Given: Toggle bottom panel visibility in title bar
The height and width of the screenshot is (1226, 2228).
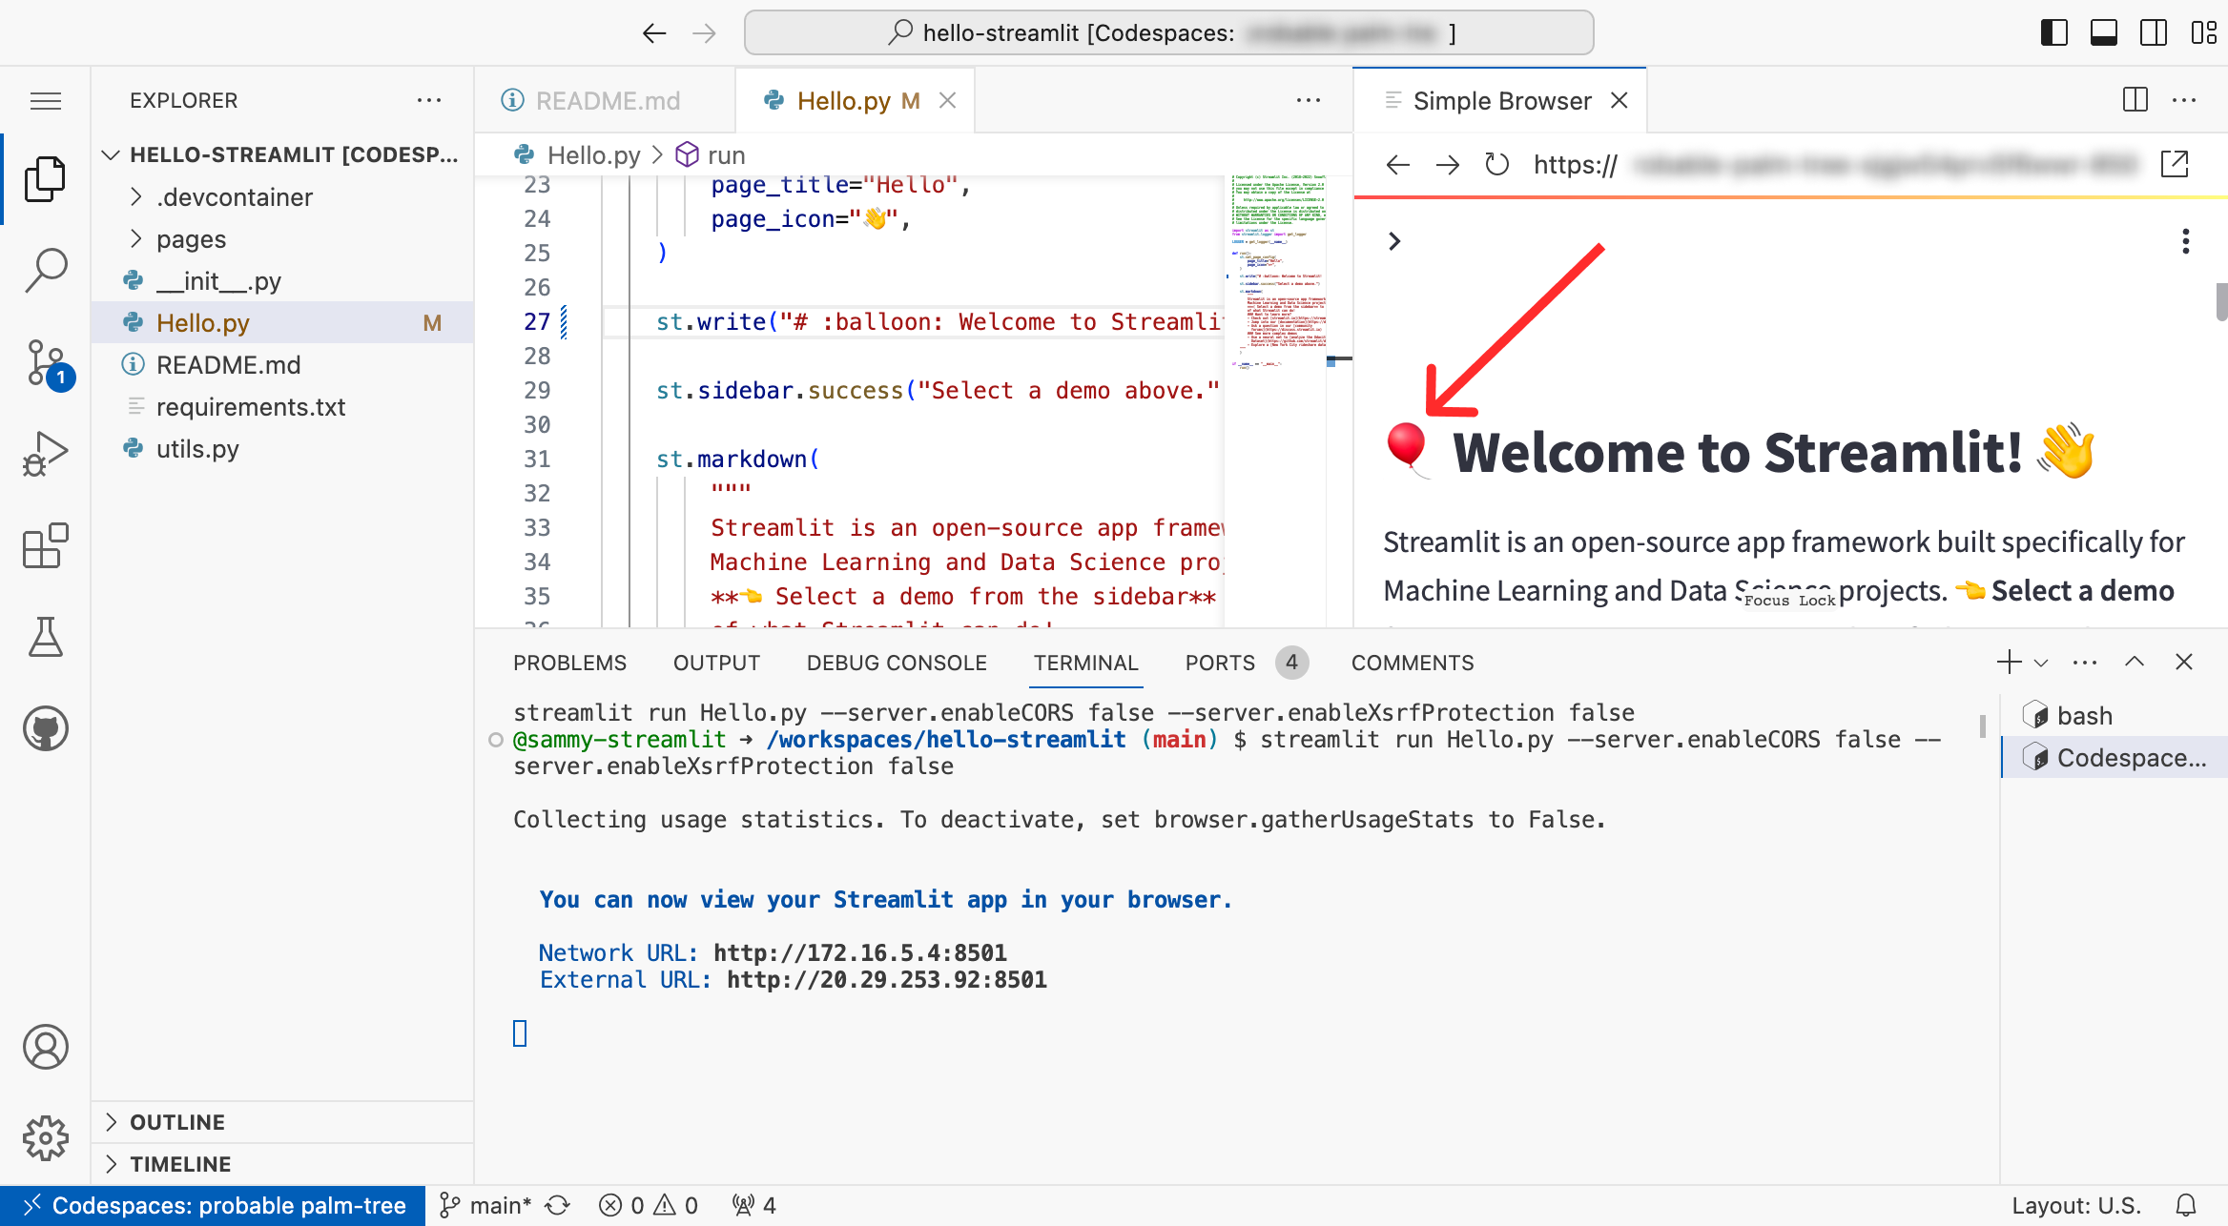Looking at the screenshot, I should point(2103,32).
